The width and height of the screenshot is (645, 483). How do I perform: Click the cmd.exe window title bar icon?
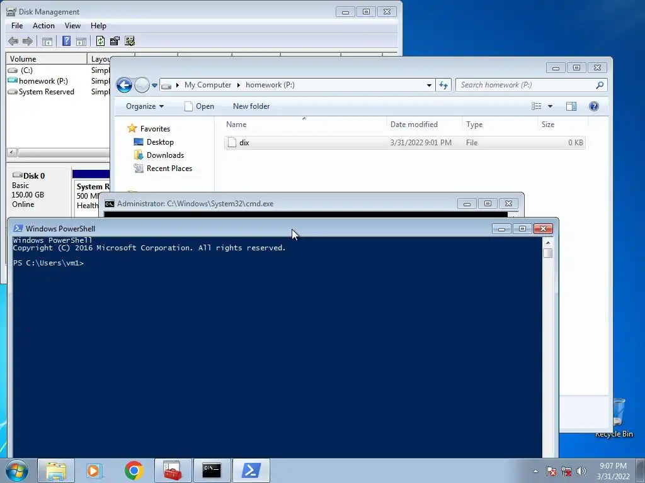tap(110, 204)
